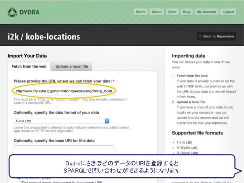Open the Blog navigation link
Viewport: 244px width, 183px height.
[187, 12]
